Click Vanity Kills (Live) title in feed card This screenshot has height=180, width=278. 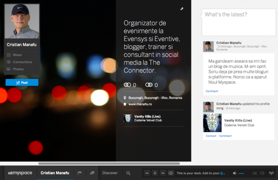coord(238,120)
